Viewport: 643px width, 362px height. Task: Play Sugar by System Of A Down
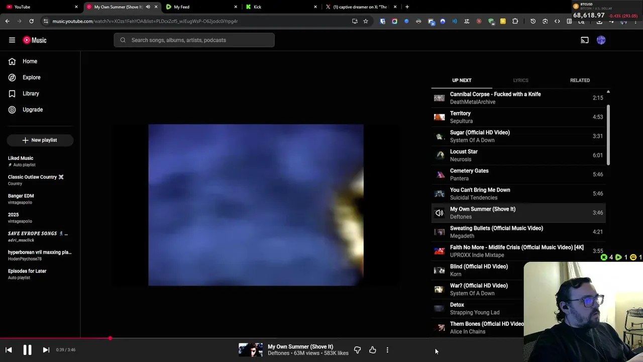pyautogui.click(x=518, y=136)
